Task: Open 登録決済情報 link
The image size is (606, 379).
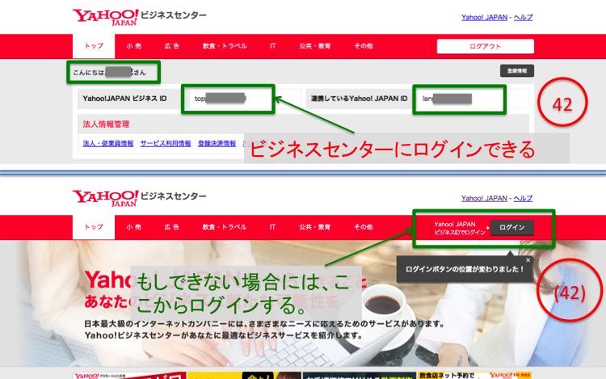Action: click(217, 143)
